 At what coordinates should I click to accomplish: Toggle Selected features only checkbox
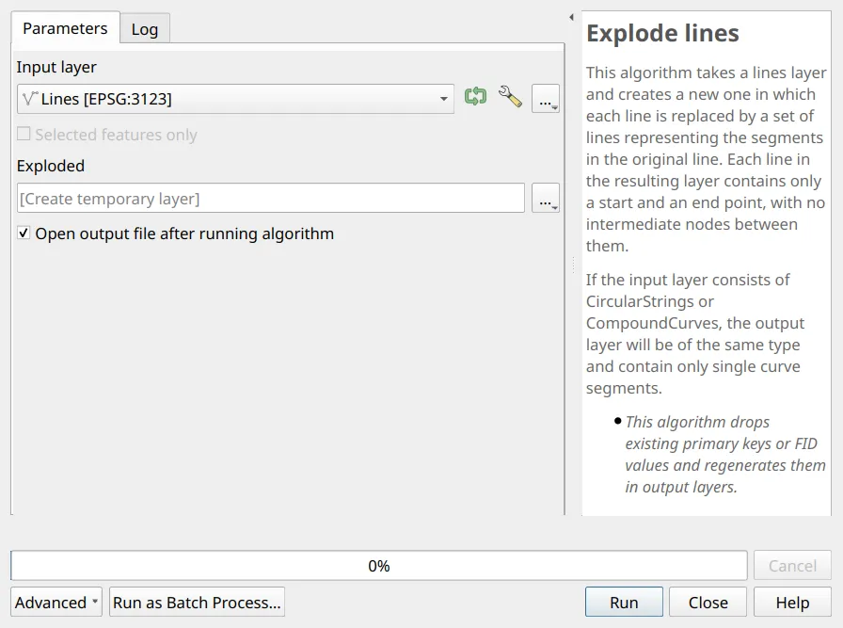[24, 134]
